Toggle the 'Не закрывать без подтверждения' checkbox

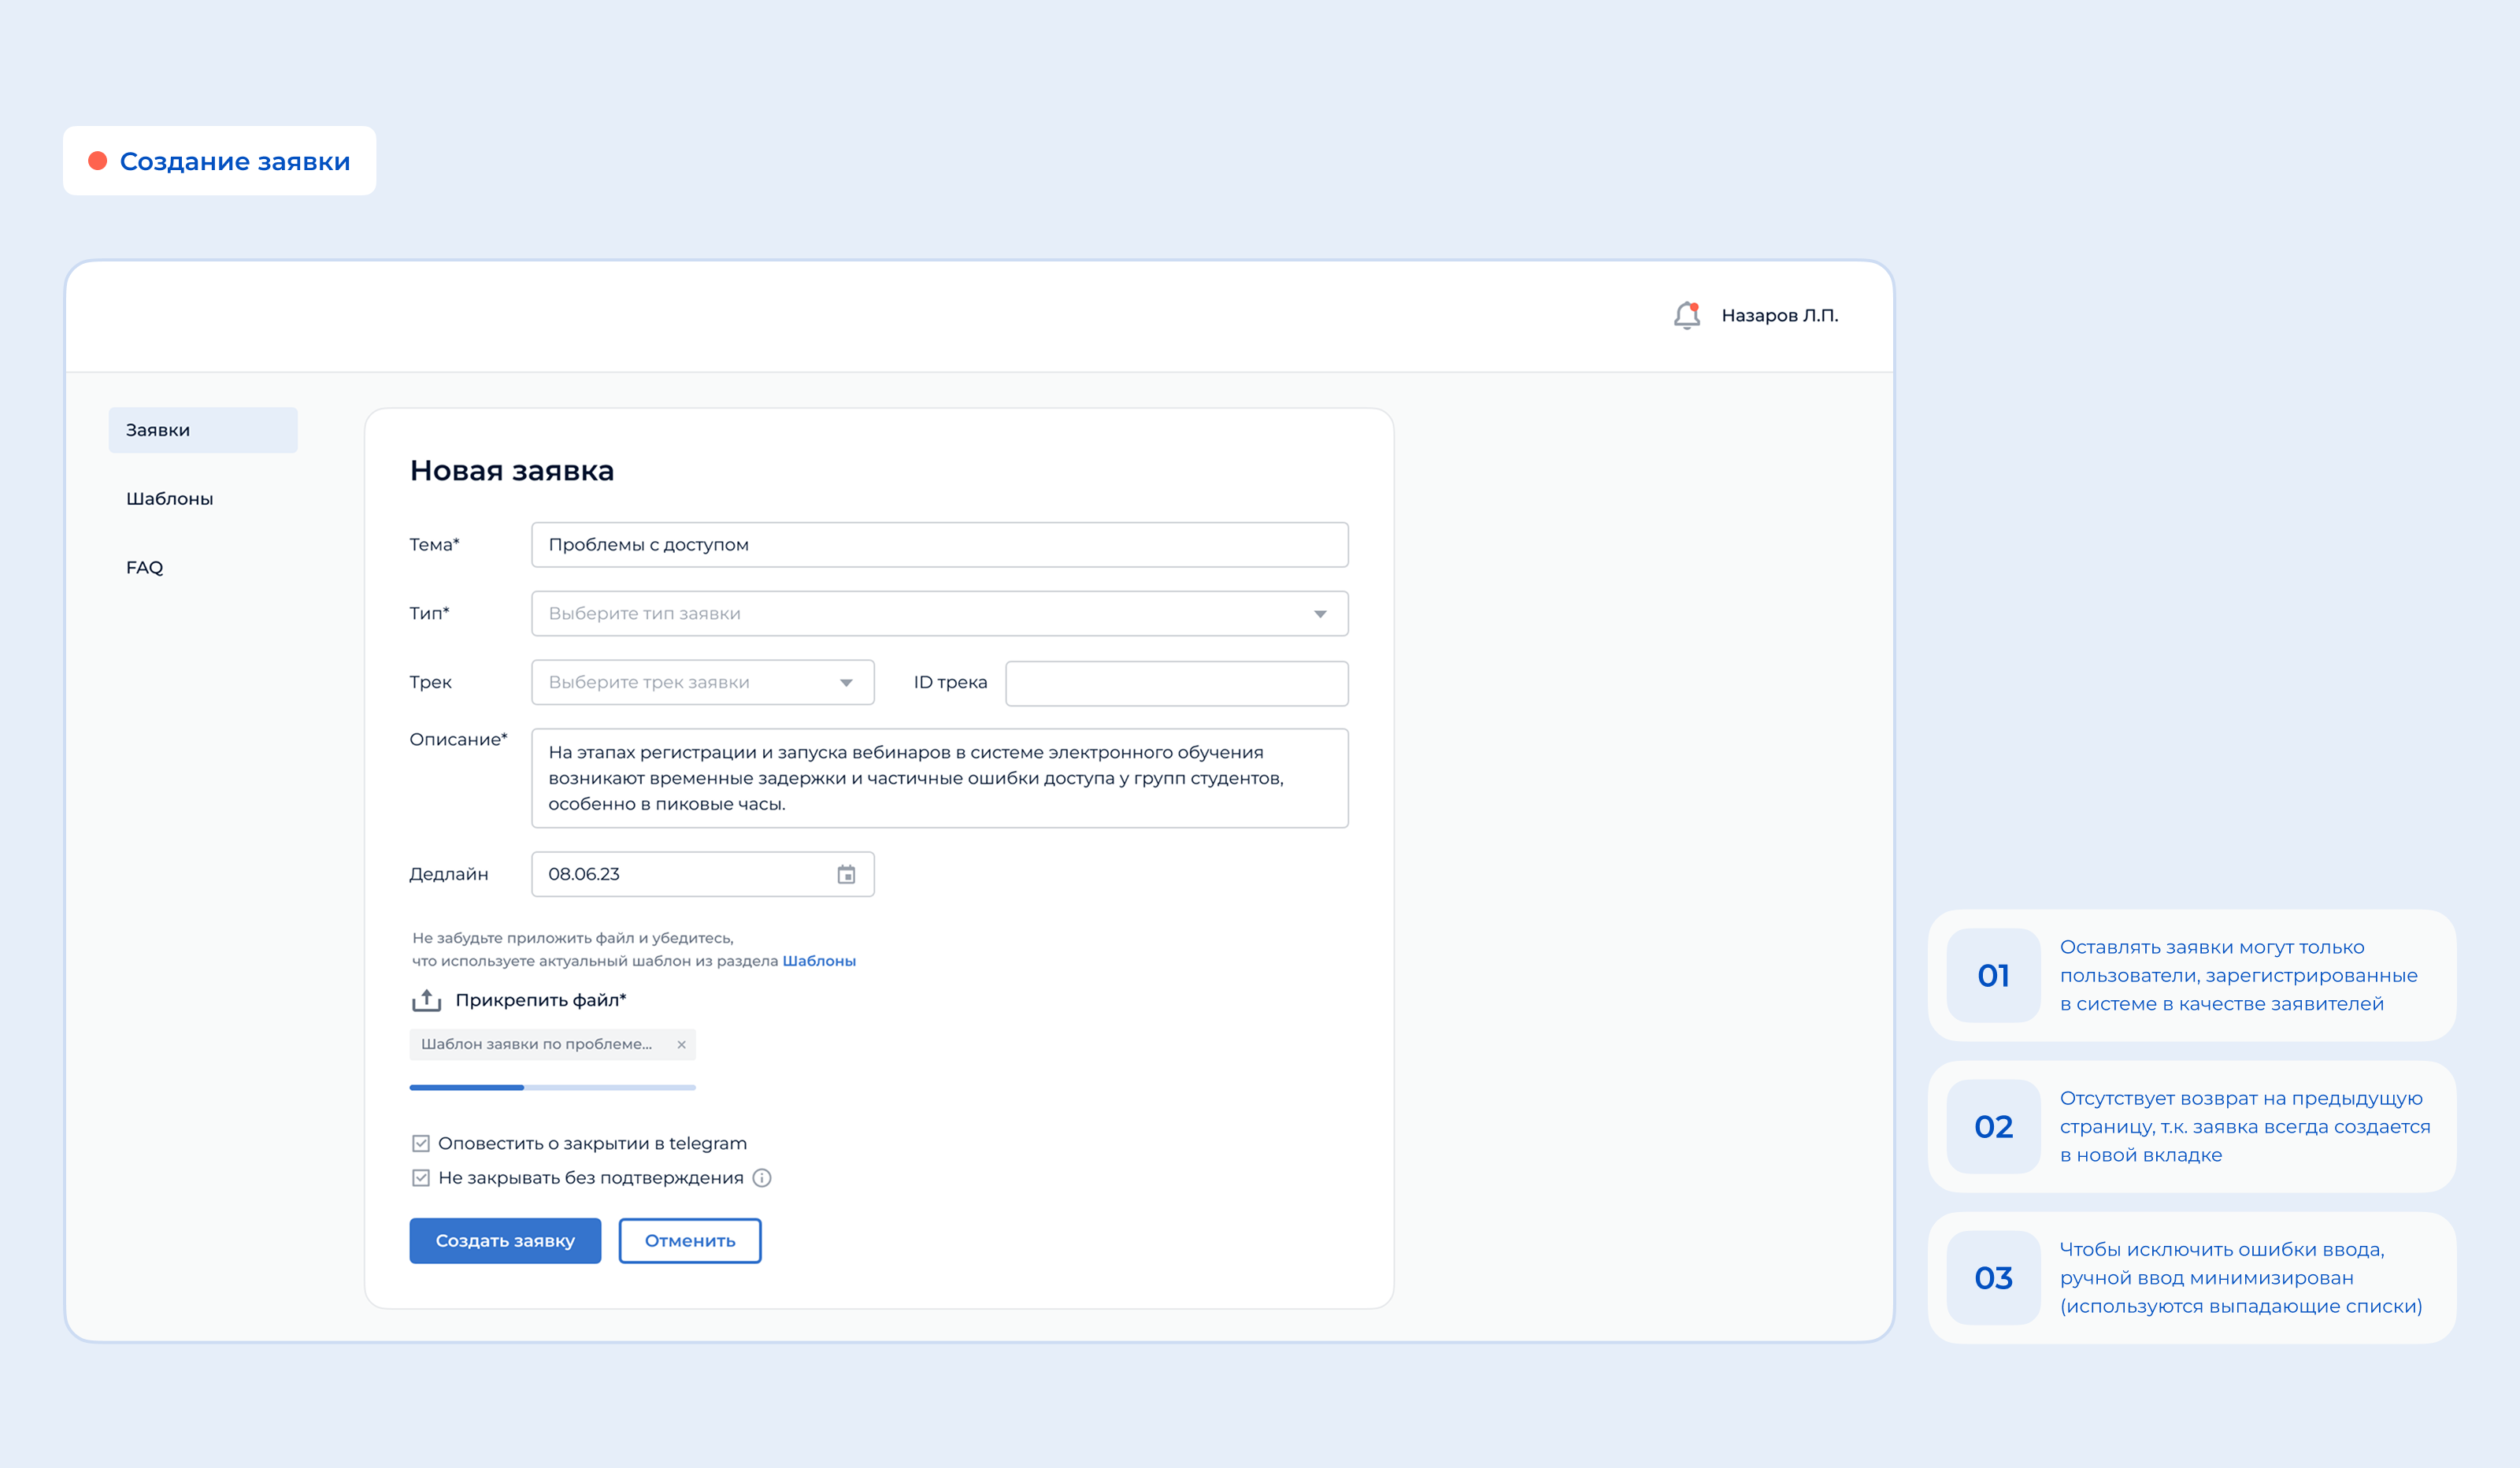tap(421, 1177)
